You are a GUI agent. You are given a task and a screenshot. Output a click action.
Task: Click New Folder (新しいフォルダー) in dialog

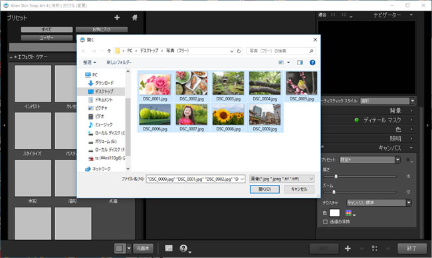[119, 63]
